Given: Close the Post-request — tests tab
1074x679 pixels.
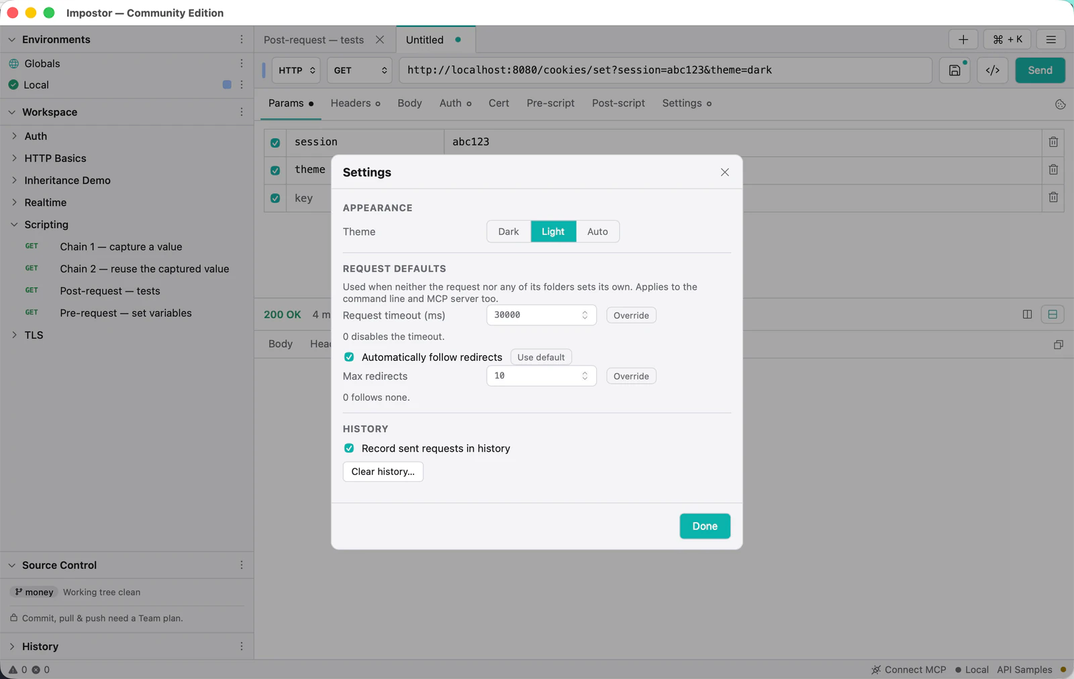Looking at the screenshot, I should click(x=380, y=40).
